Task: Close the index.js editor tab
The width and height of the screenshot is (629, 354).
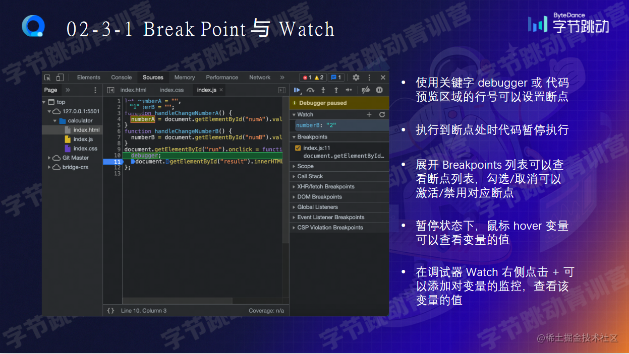Action: point(221,90)
